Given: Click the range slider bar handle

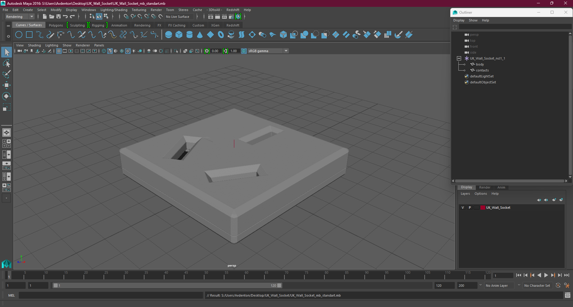Looking at the screenshot, I should (x=167, y=286).
